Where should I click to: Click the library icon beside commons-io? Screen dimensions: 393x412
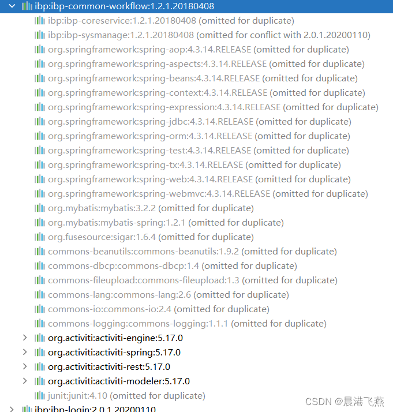click(40, 309)
